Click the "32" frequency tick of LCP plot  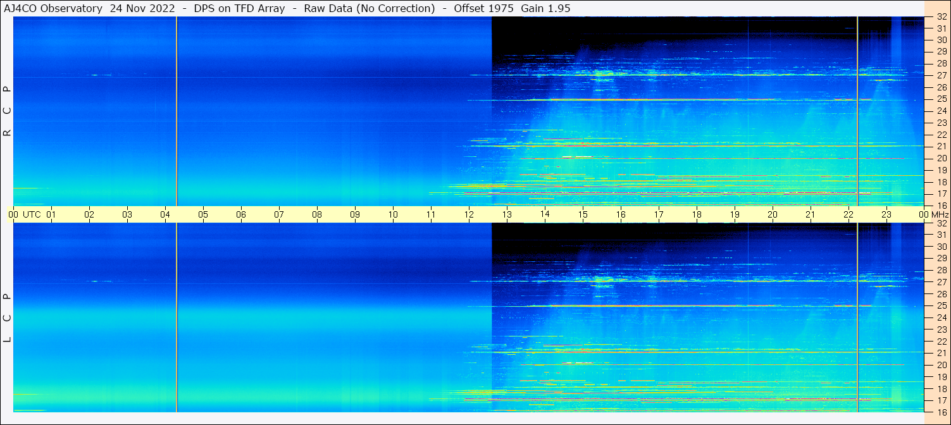[x=941, y=223]
